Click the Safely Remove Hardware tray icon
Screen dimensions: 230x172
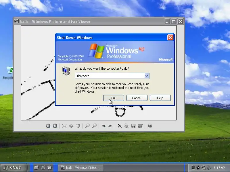point(209,168)
